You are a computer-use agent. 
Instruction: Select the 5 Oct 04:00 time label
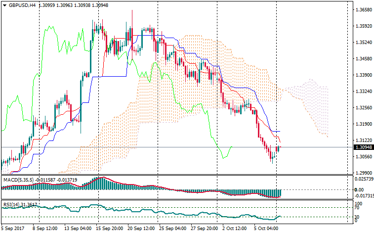click(266, 229)
